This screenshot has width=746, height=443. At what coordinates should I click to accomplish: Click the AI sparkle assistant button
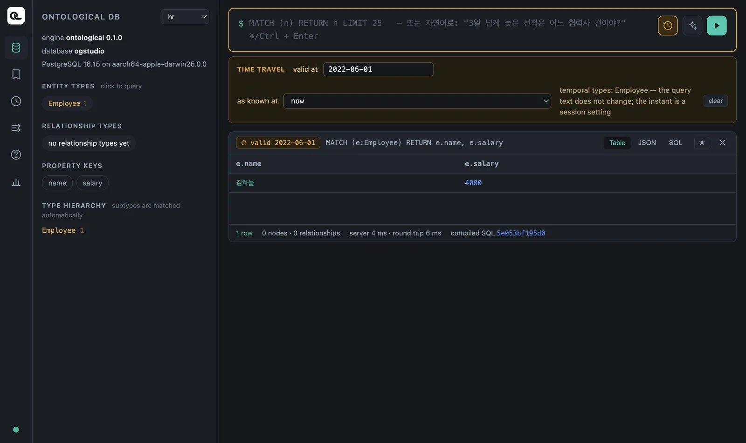point(692,26)
